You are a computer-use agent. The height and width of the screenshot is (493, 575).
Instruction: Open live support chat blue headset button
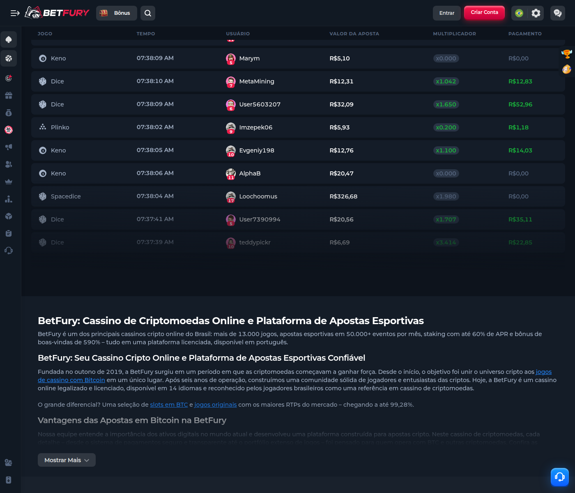560,477
